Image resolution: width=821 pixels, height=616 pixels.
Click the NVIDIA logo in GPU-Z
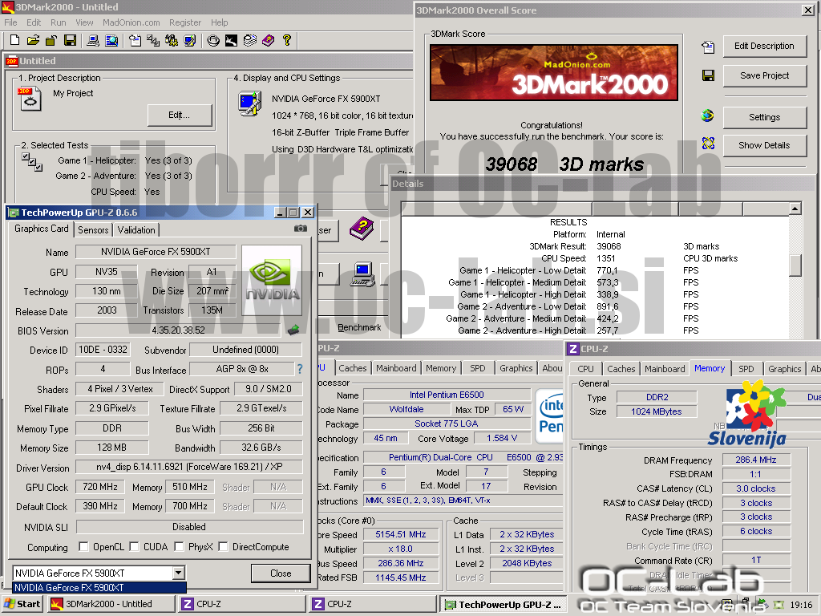pyautogui.click(x=272, y=280)
